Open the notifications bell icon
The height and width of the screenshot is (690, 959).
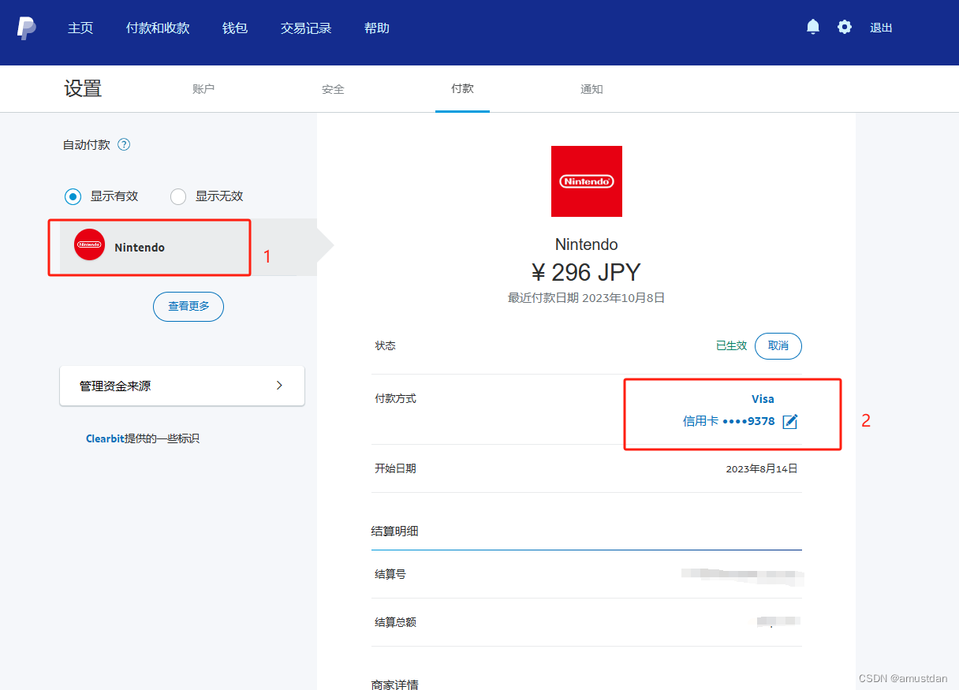pyautogui.click(x=813, y=27)
